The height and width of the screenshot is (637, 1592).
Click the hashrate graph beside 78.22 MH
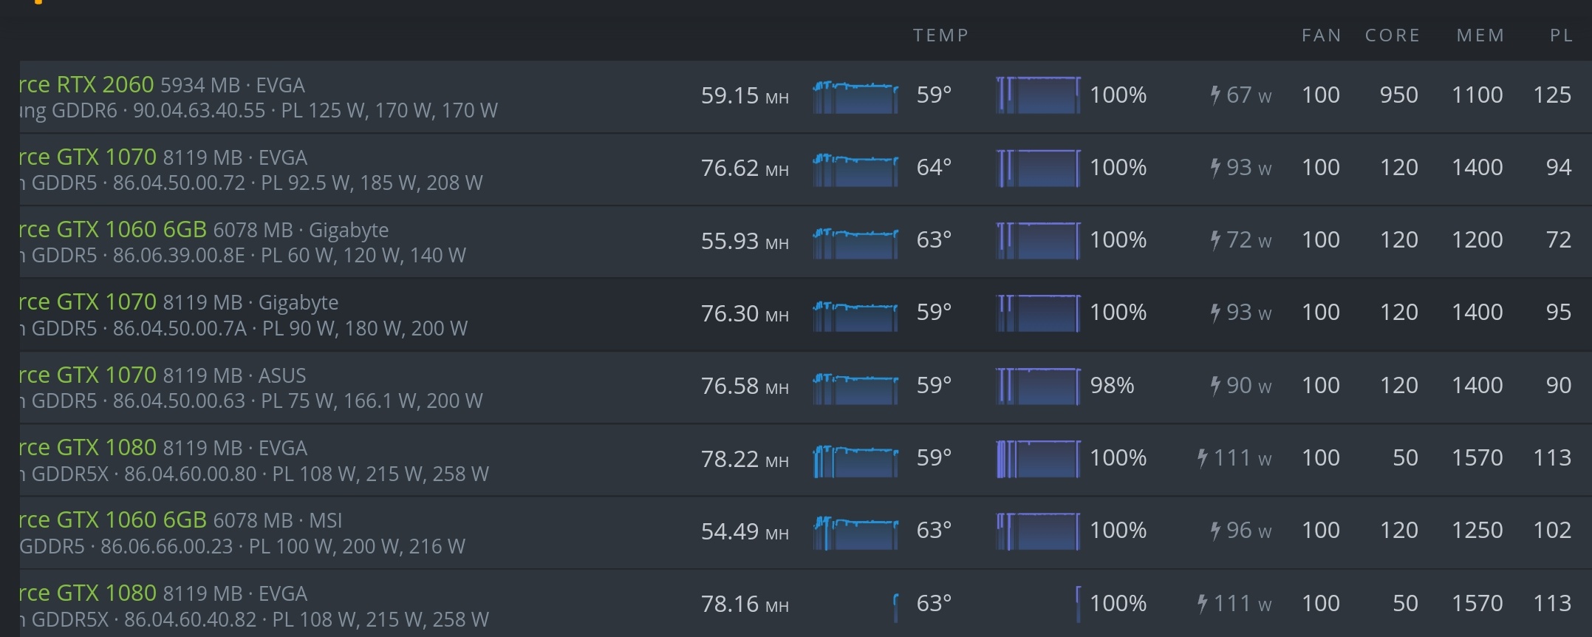pos(855,460)
